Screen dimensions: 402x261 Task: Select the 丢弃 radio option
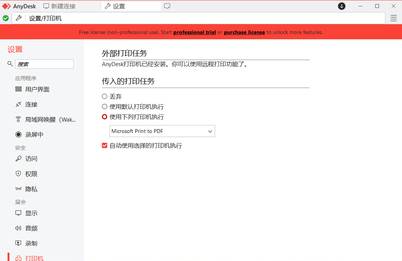tap(105, 96)
